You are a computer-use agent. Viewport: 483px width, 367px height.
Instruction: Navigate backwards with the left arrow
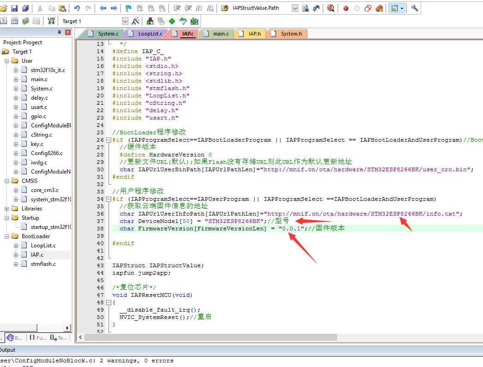103,8
